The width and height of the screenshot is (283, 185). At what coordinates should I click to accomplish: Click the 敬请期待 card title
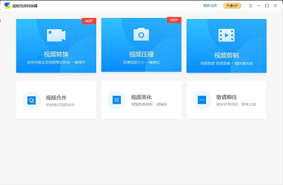point(226,97)
